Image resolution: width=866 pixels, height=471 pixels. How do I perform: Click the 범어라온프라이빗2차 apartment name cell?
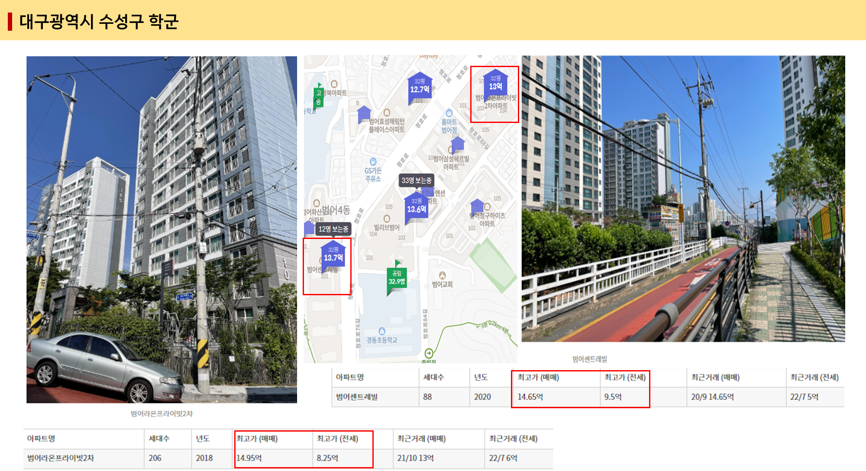click(84, 458)
